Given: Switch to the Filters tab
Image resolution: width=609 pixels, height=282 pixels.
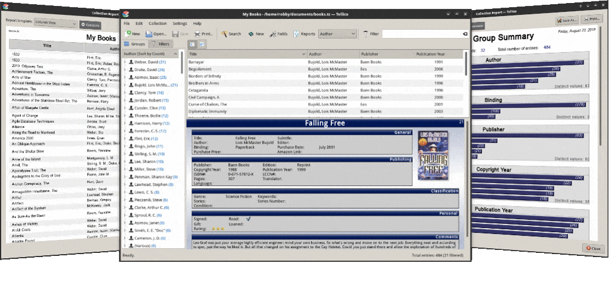Looking at the screenshot, I should tap(160, 44).
